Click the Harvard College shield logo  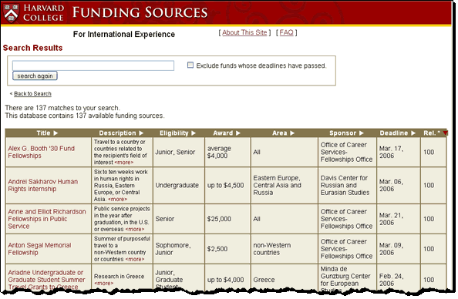(11, 12)
